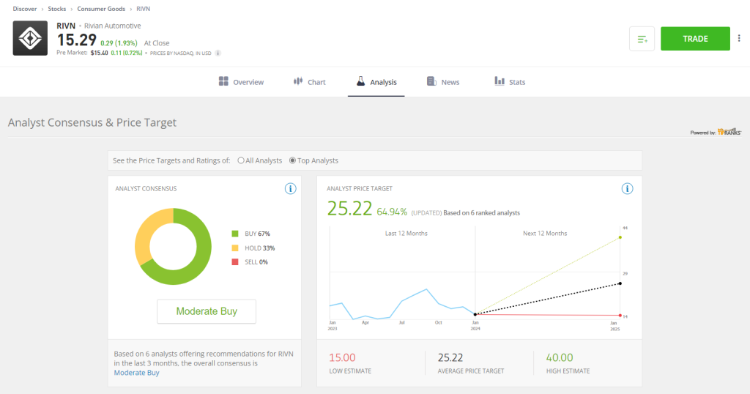Go to the News tab

click(442, 82)
